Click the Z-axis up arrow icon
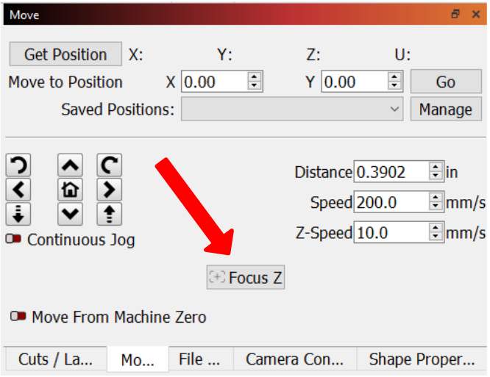 point(110,214)
